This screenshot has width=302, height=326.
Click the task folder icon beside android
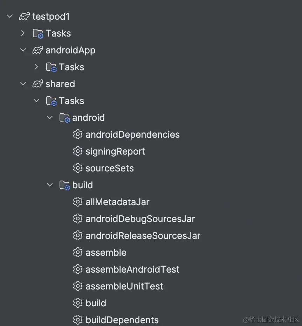(x=64, y=118)
